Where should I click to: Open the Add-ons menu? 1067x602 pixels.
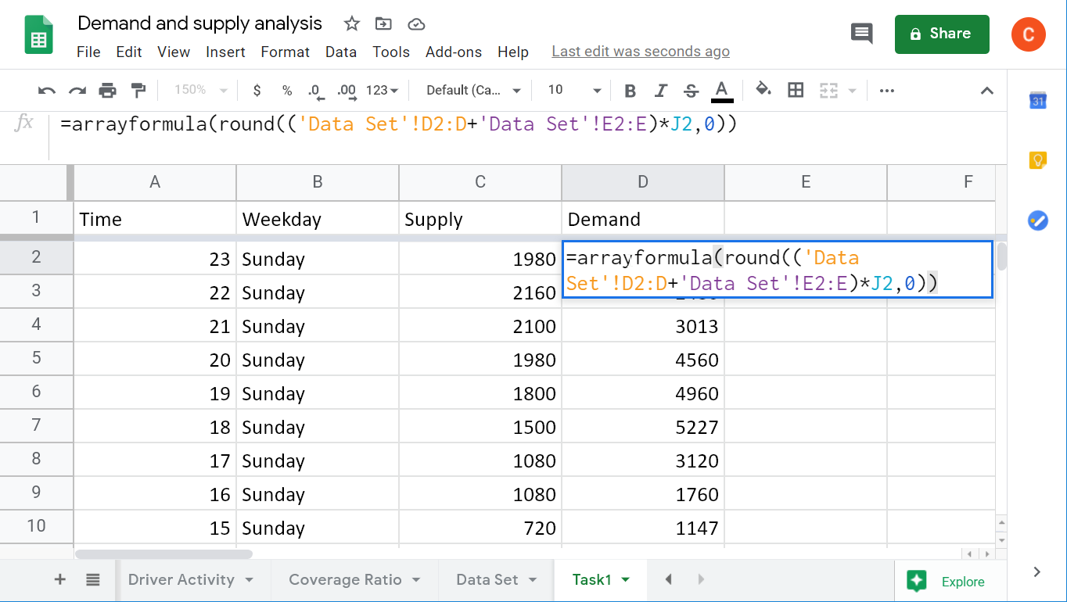pos(454,52)
